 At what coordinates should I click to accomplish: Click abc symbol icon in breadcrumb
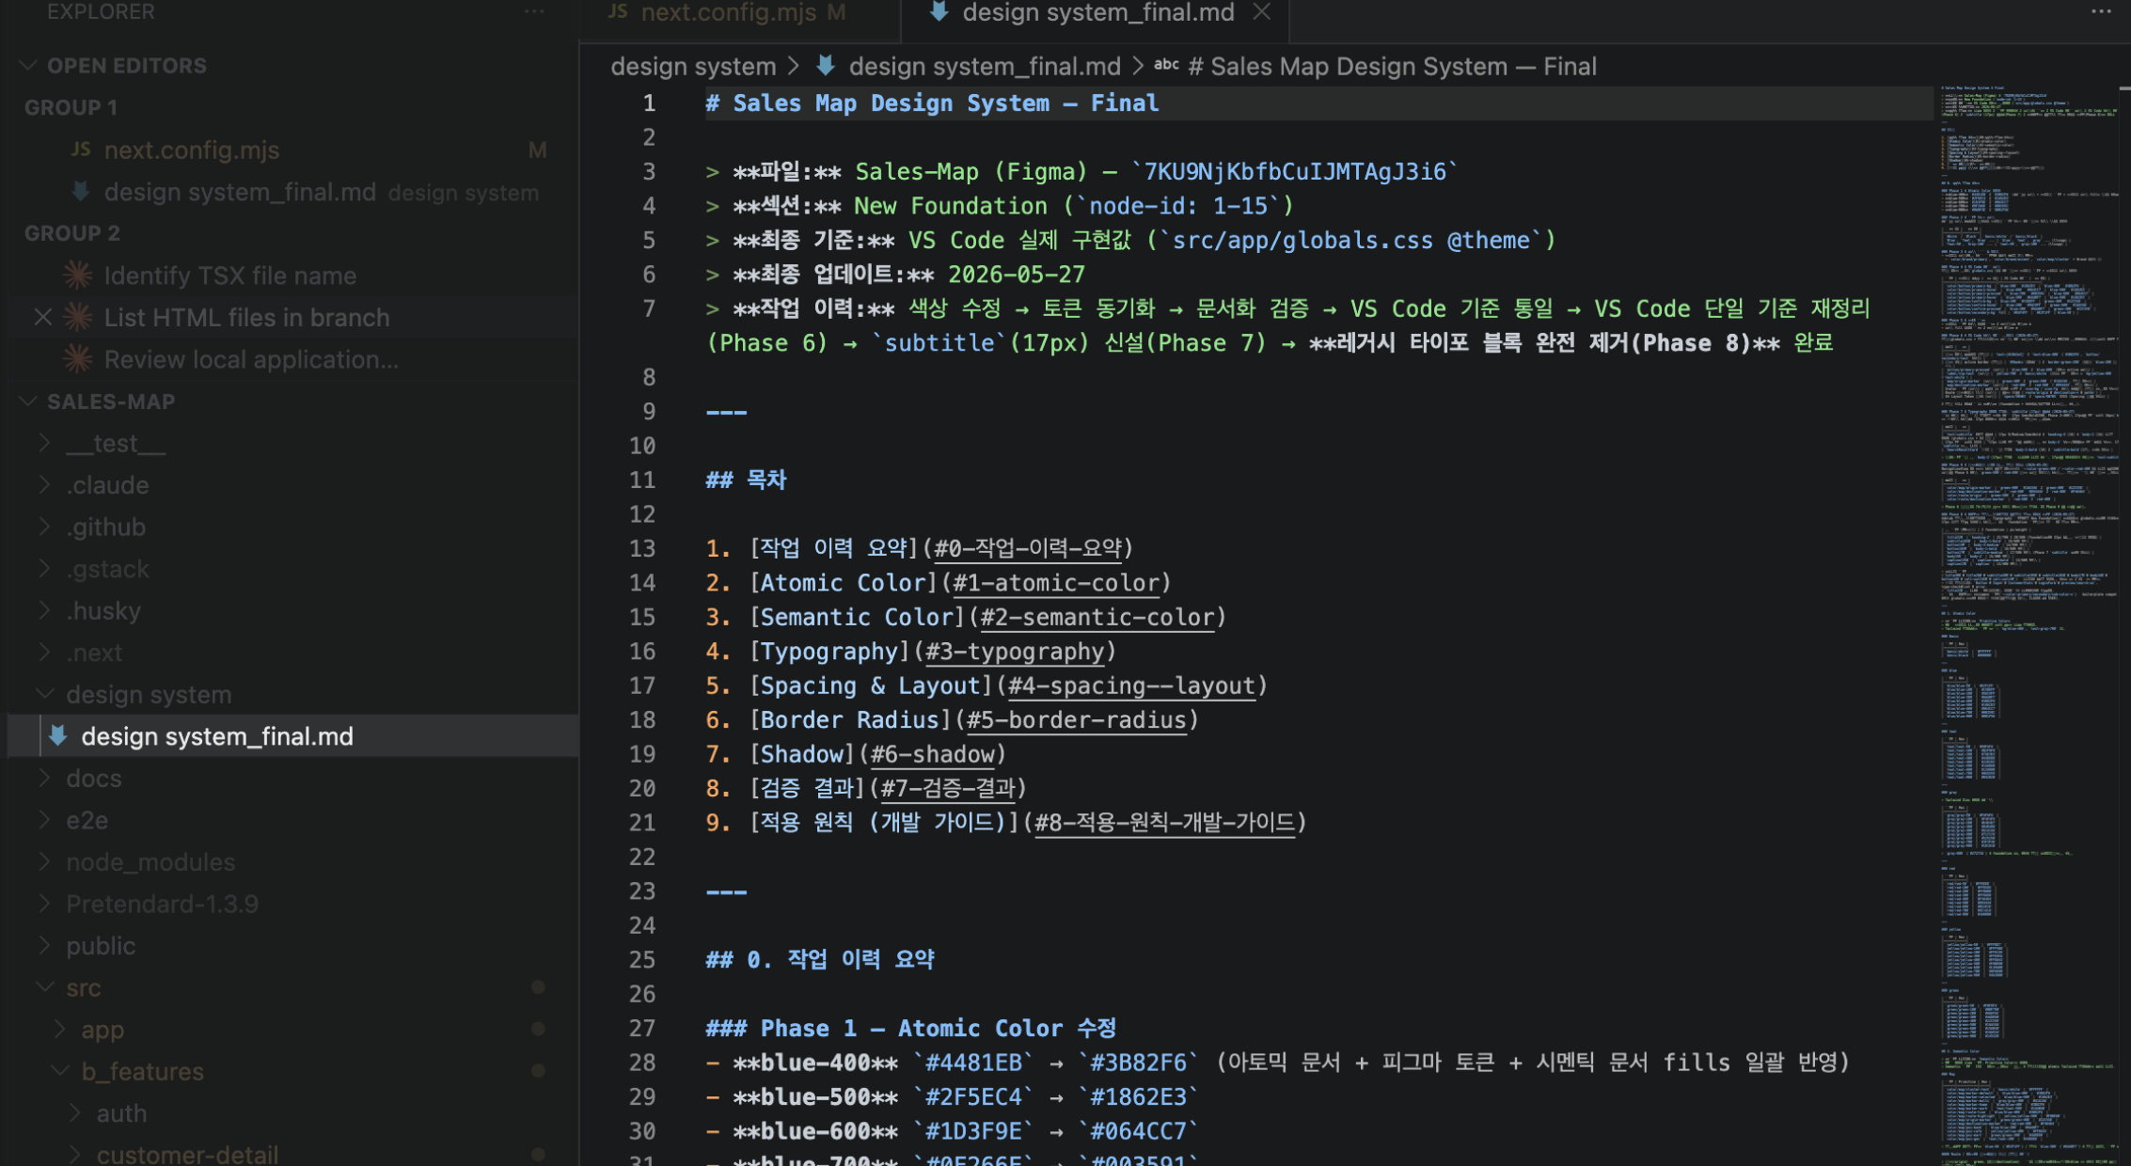pyautogui.click(x=1166, y=66)
